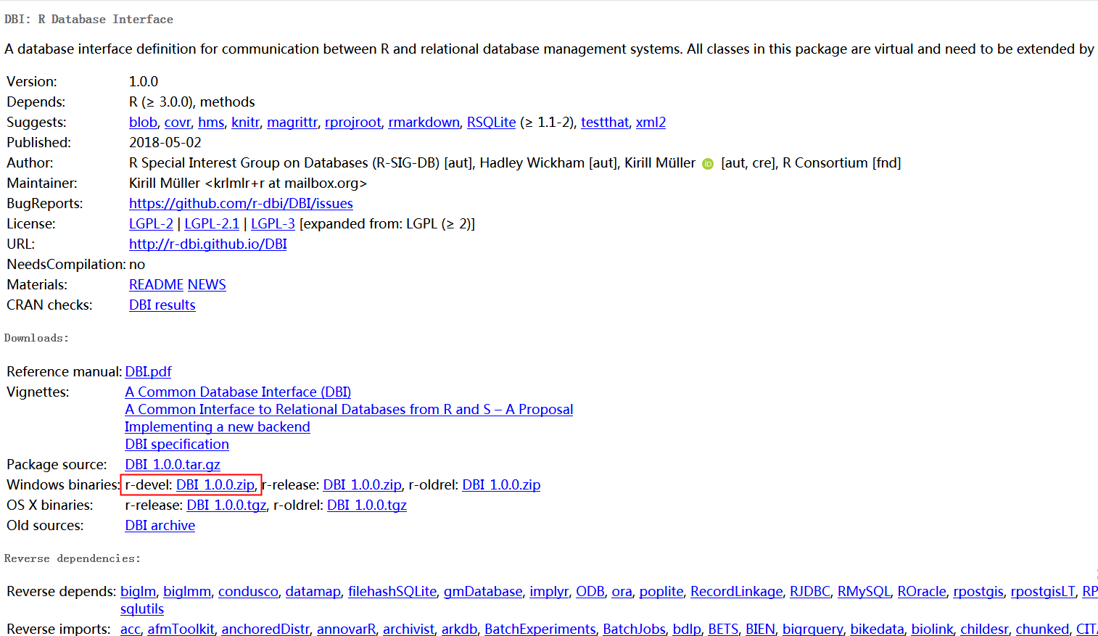Open the README materials link

tap(156, 285)
